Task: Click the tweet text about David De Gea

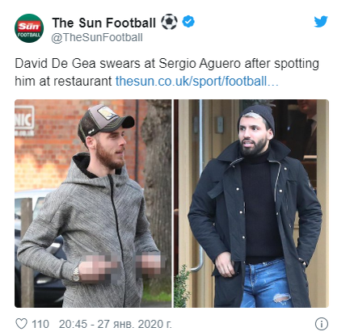Action: coord(167,73)
